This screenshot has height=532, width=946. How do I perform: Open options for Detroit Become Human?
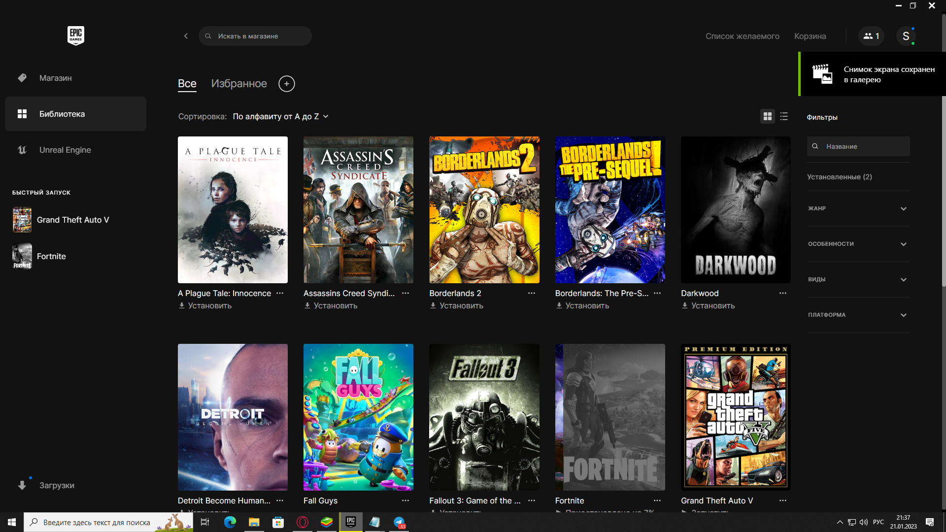[280, 500]
